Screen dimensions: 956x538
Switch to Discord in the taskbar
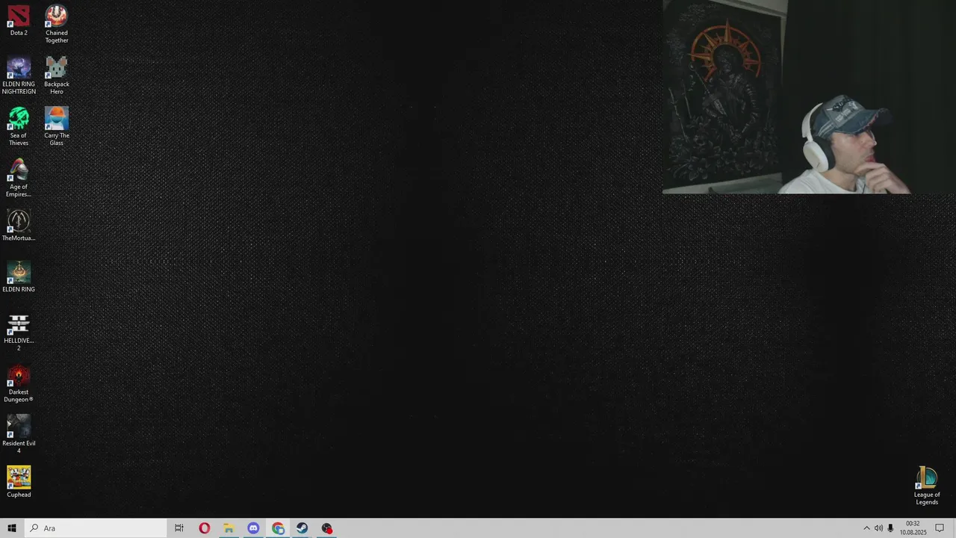253,528
